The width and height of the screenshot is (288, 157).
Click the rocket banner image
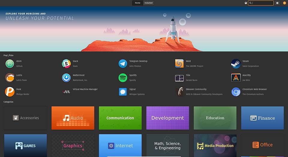(x=144, y=29)
